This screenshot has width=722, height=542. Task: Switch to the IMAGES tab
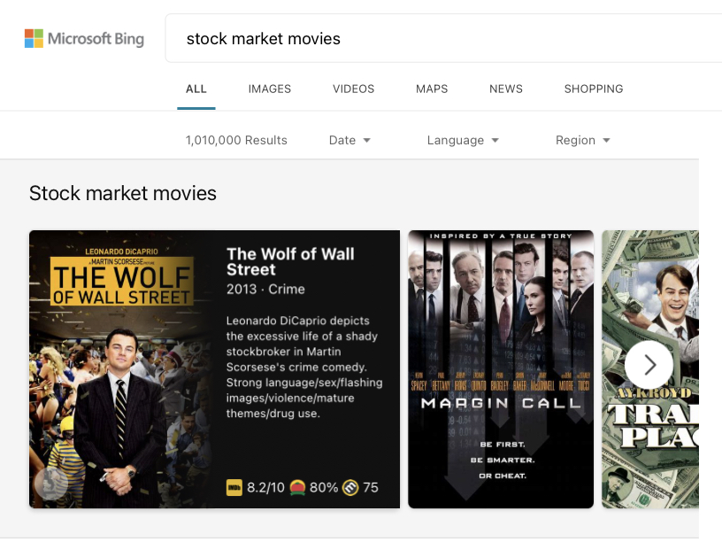tap(270, 89)
